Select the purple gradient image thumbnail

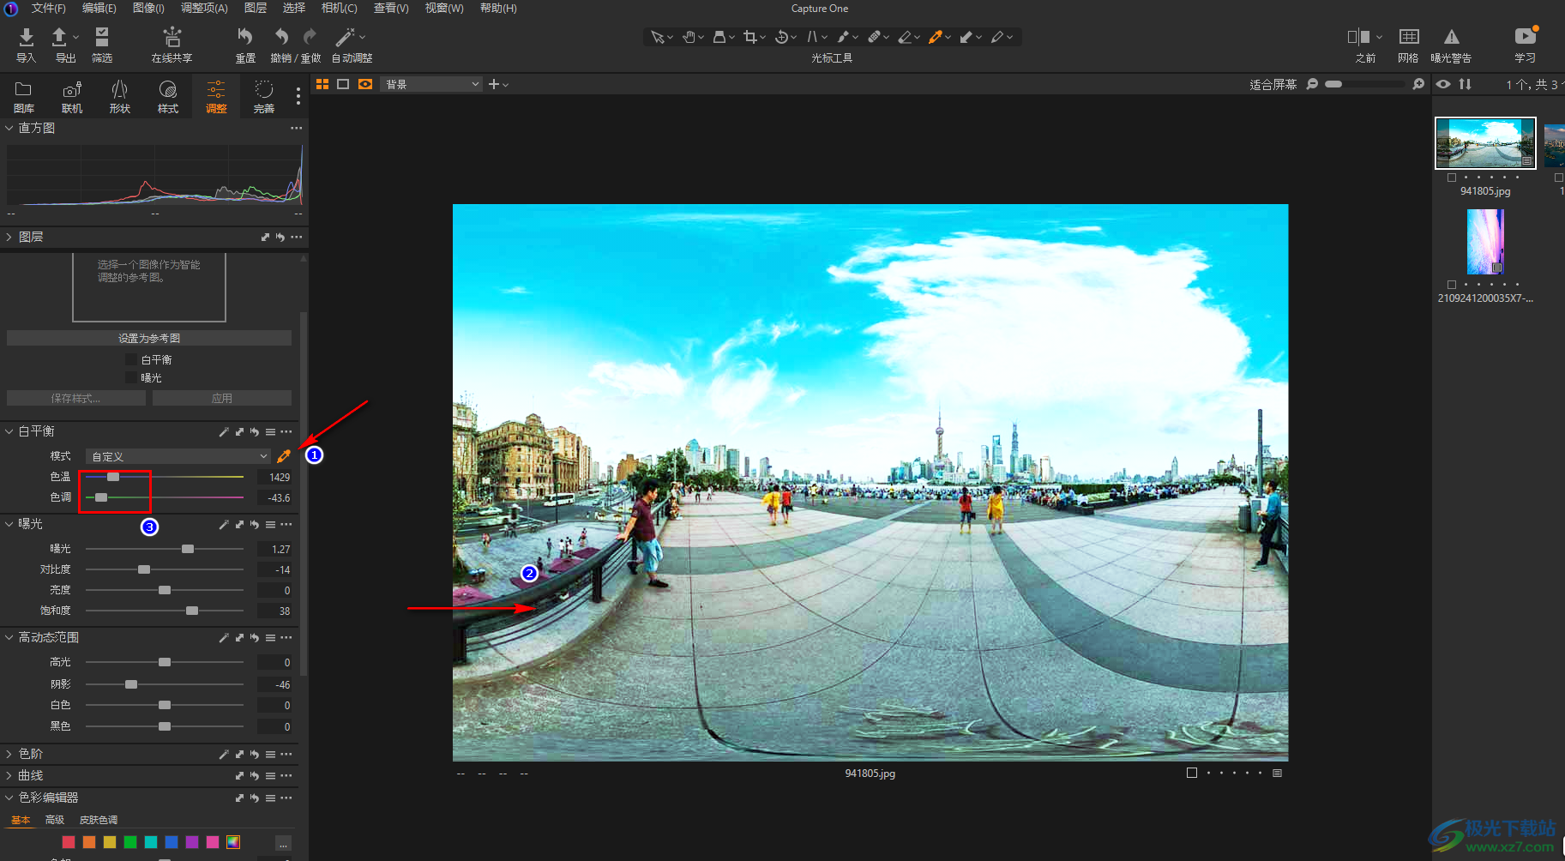coord(1485,242)
